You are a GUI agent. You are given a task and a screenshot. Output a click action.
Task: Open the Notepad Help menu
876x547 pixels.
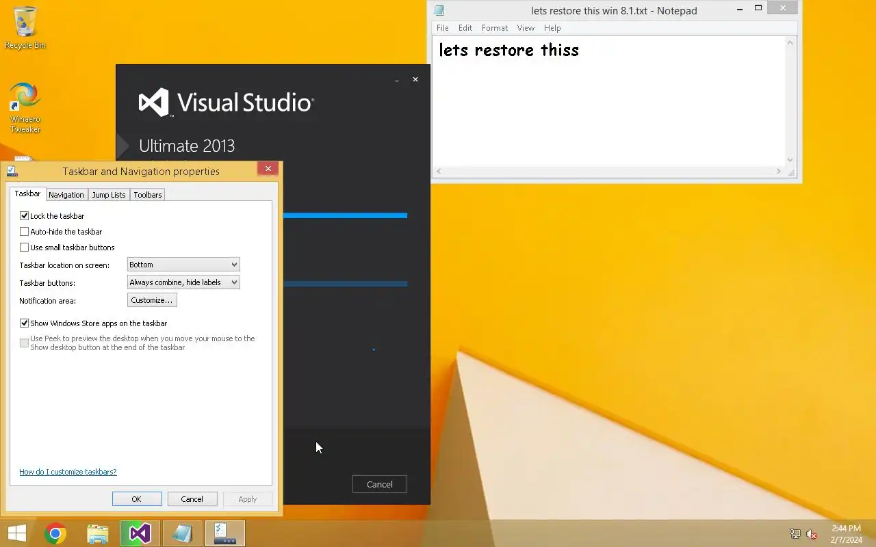coord(552,28)
